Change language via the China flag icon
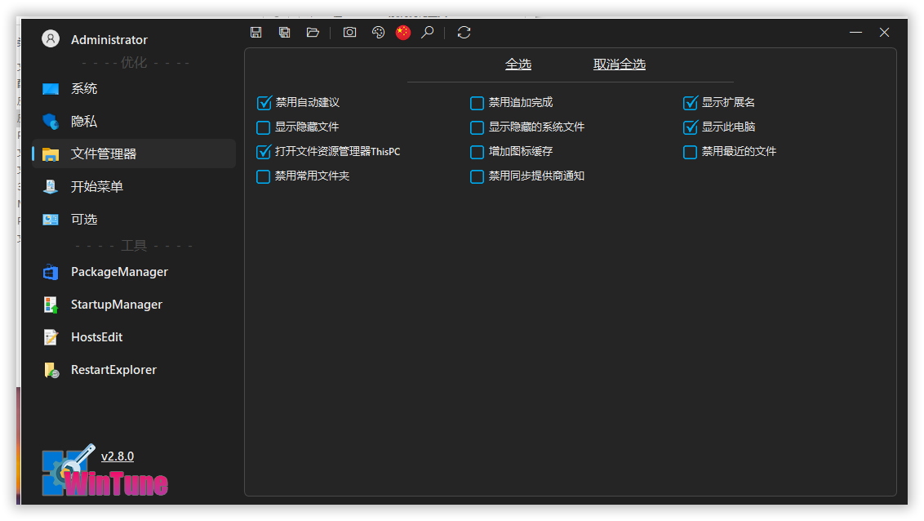 [403, 33]
